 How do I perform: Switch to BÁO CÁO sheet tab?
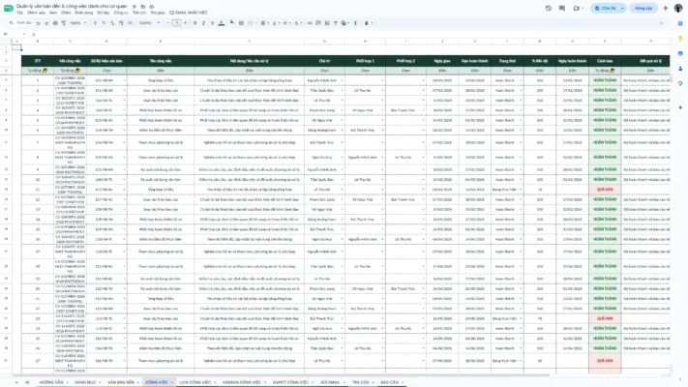click(x=389, y=382)
